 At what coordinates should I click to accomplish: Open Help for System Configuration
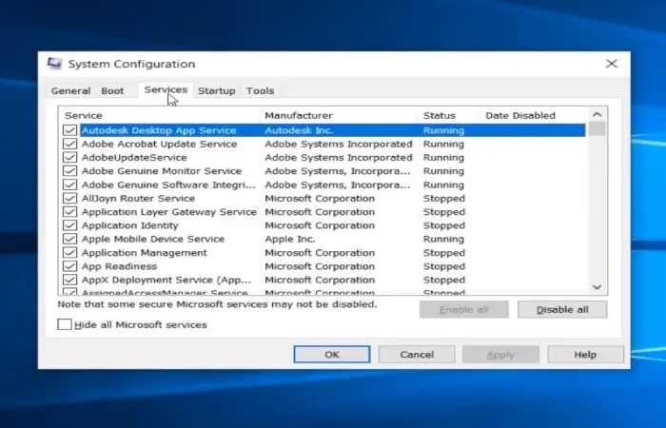click(585, 355)
